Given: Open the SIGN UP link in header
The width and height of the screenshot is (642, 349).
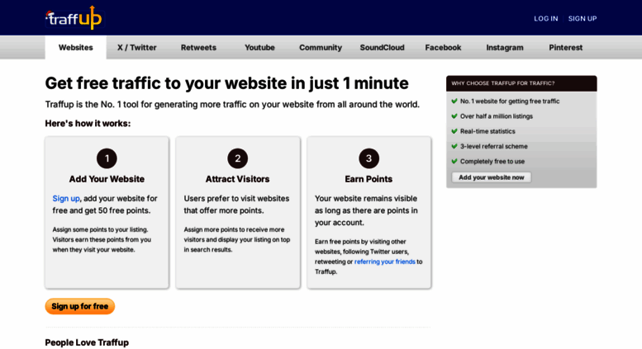Looking at the screenshot, I should (583, 18).
